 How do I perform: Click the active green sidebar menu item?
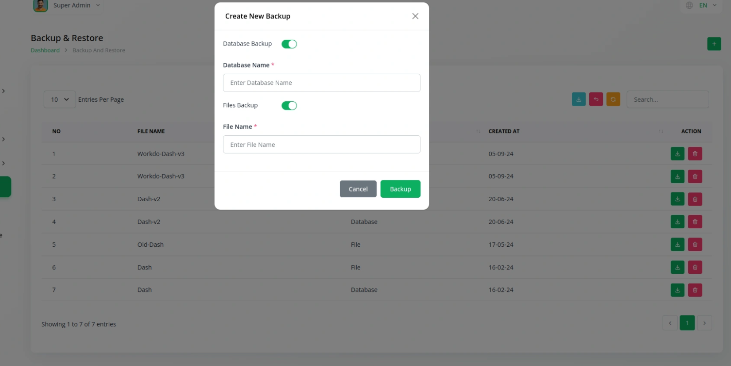pos(5,187)
